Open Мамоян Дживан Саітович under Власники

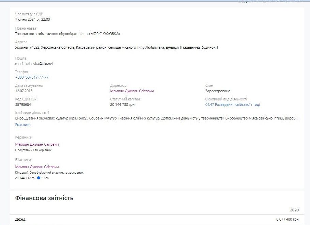[37, 167]
